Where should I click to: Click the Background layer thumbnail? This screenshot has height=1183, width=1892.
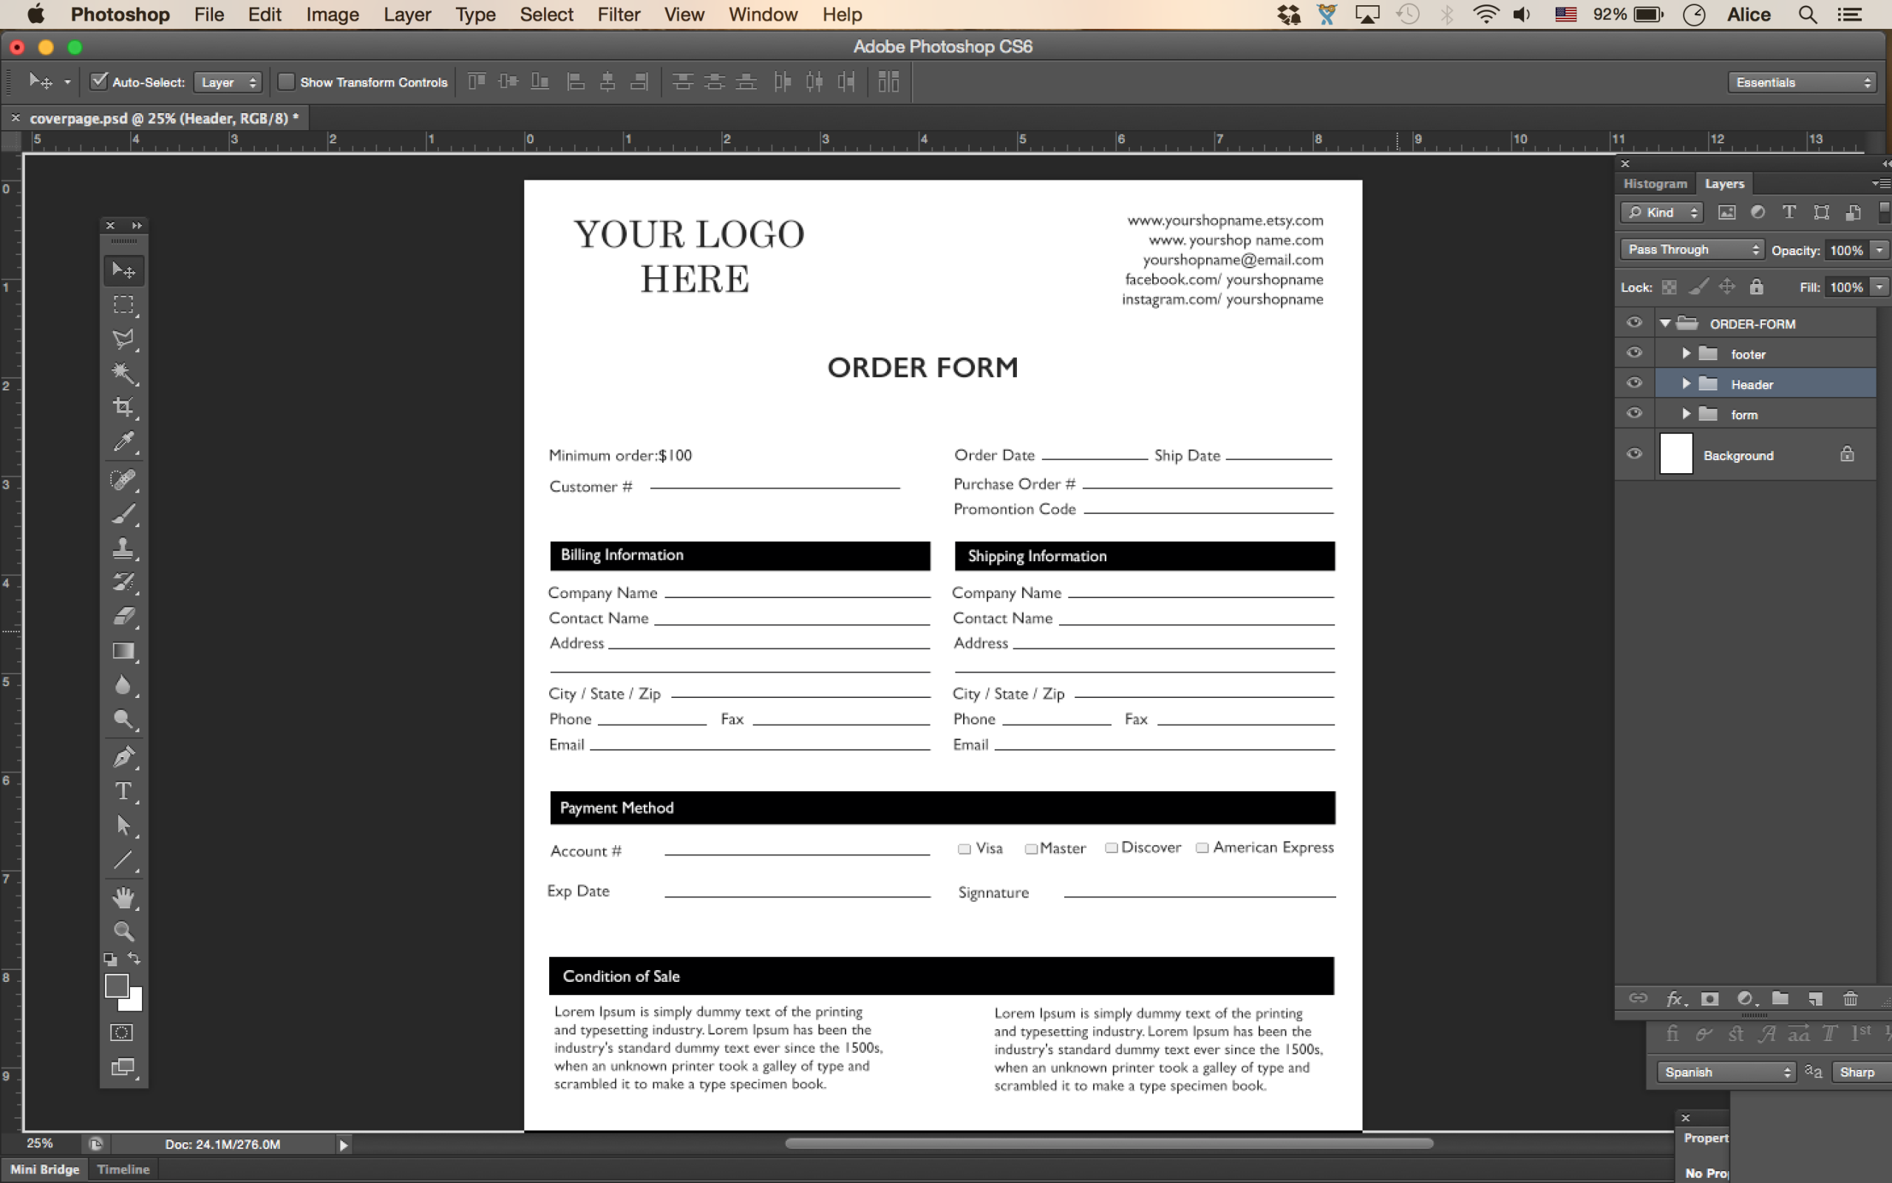(1675, 455)
